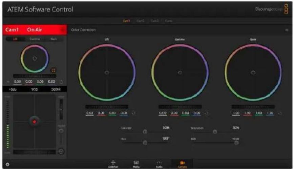This screenshot has height=169, width=294.
Task: Reset the Lift wheel values in main panel
Action: point(133,113)
